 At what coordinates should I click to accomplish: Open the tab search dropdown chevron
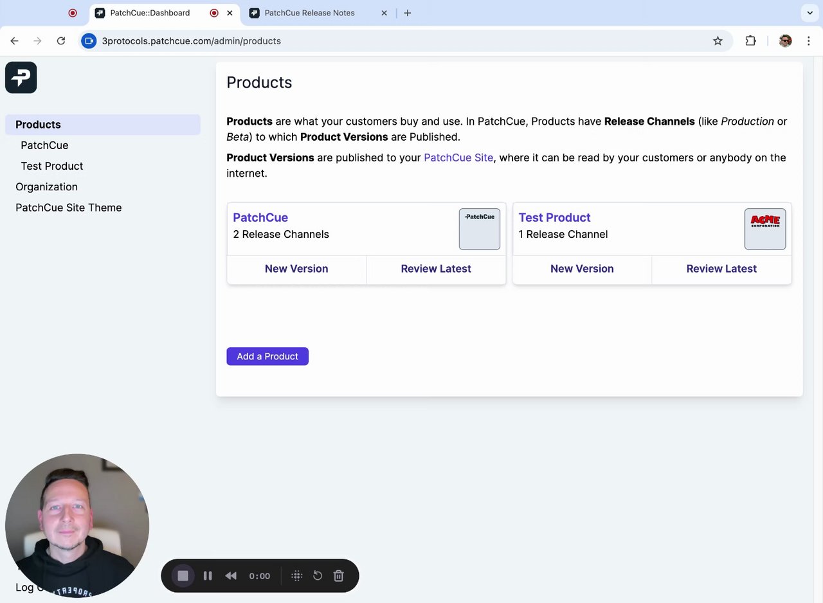809,13
